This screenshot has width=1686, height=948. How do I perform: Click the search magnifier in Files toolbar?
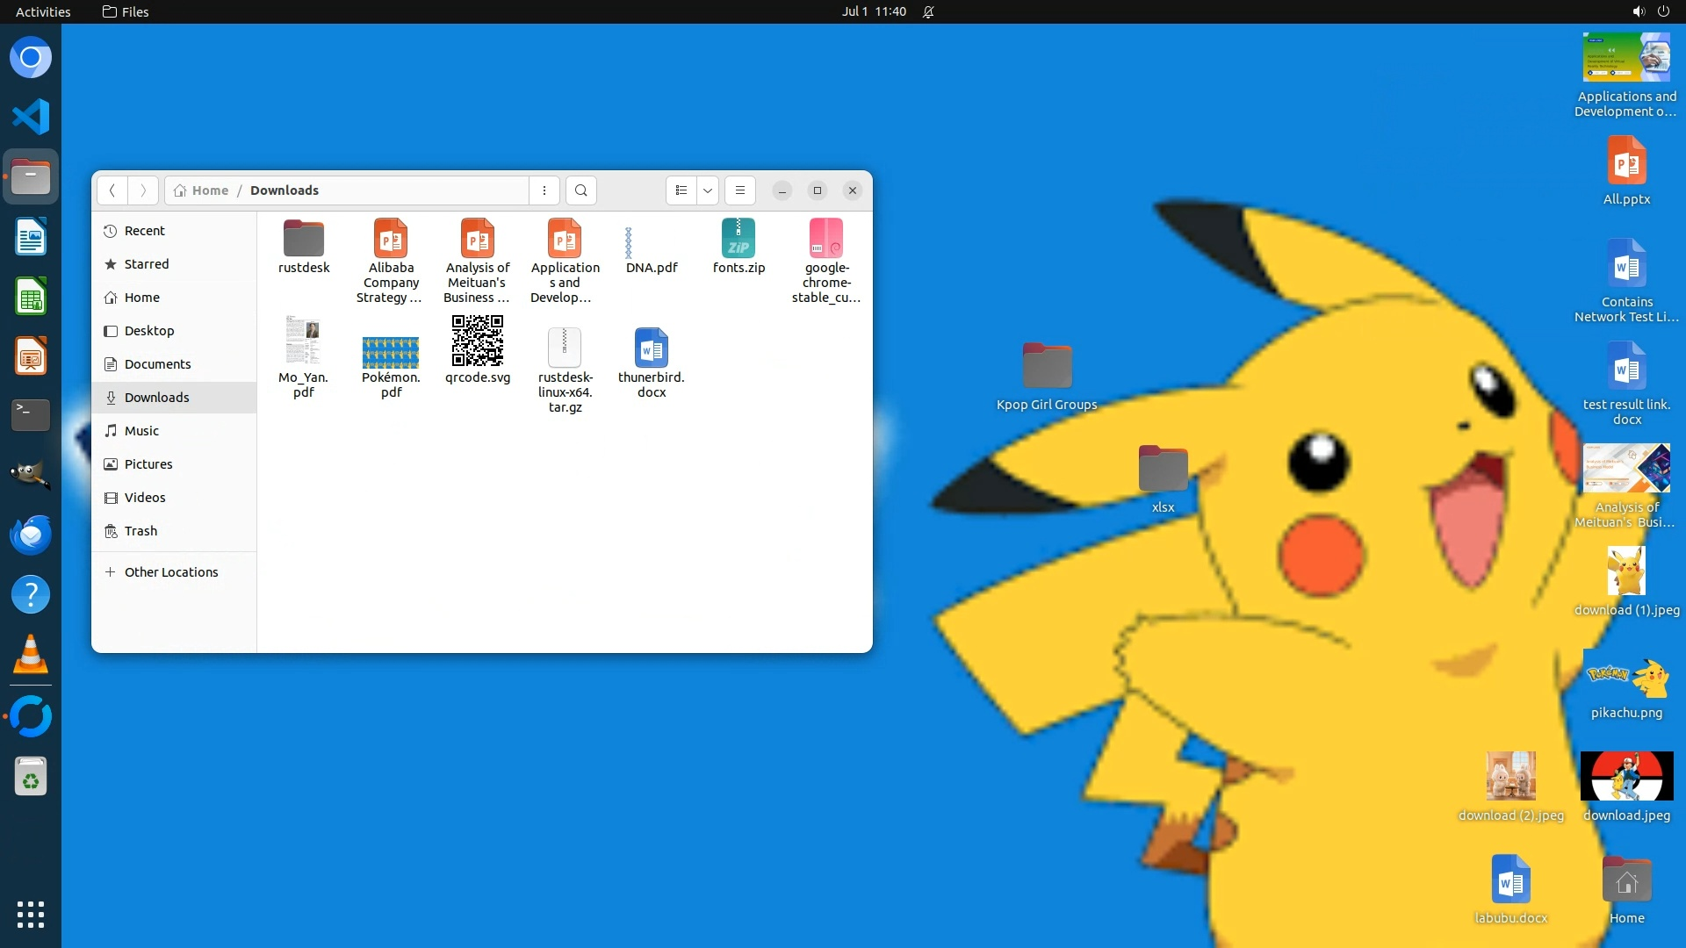pyautogui.click(x=580, y=190)
